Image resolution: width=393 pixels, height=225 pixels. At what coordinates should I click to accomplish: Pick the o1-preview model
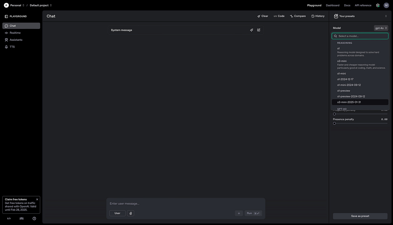pyautogui.click(x=360, y=91)
